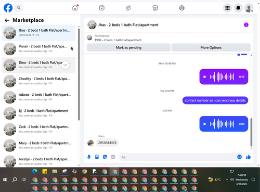Choose a GIF icon

coord(113,157)
